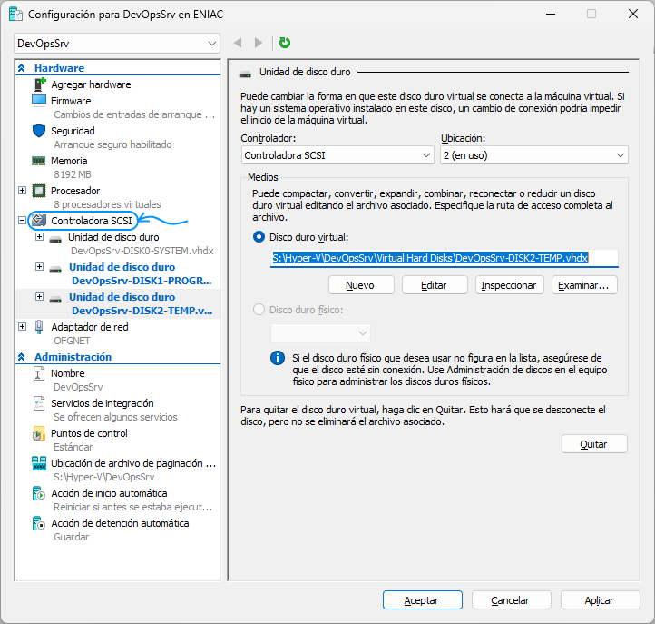Screen dimensions: 655x624
Task: Click the green refresh icon in toolbar
Action: pos(285,43)
